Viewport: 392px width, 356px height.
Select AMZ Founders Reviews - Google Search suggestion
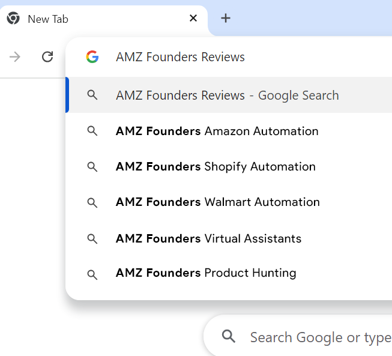click(227, 95)
